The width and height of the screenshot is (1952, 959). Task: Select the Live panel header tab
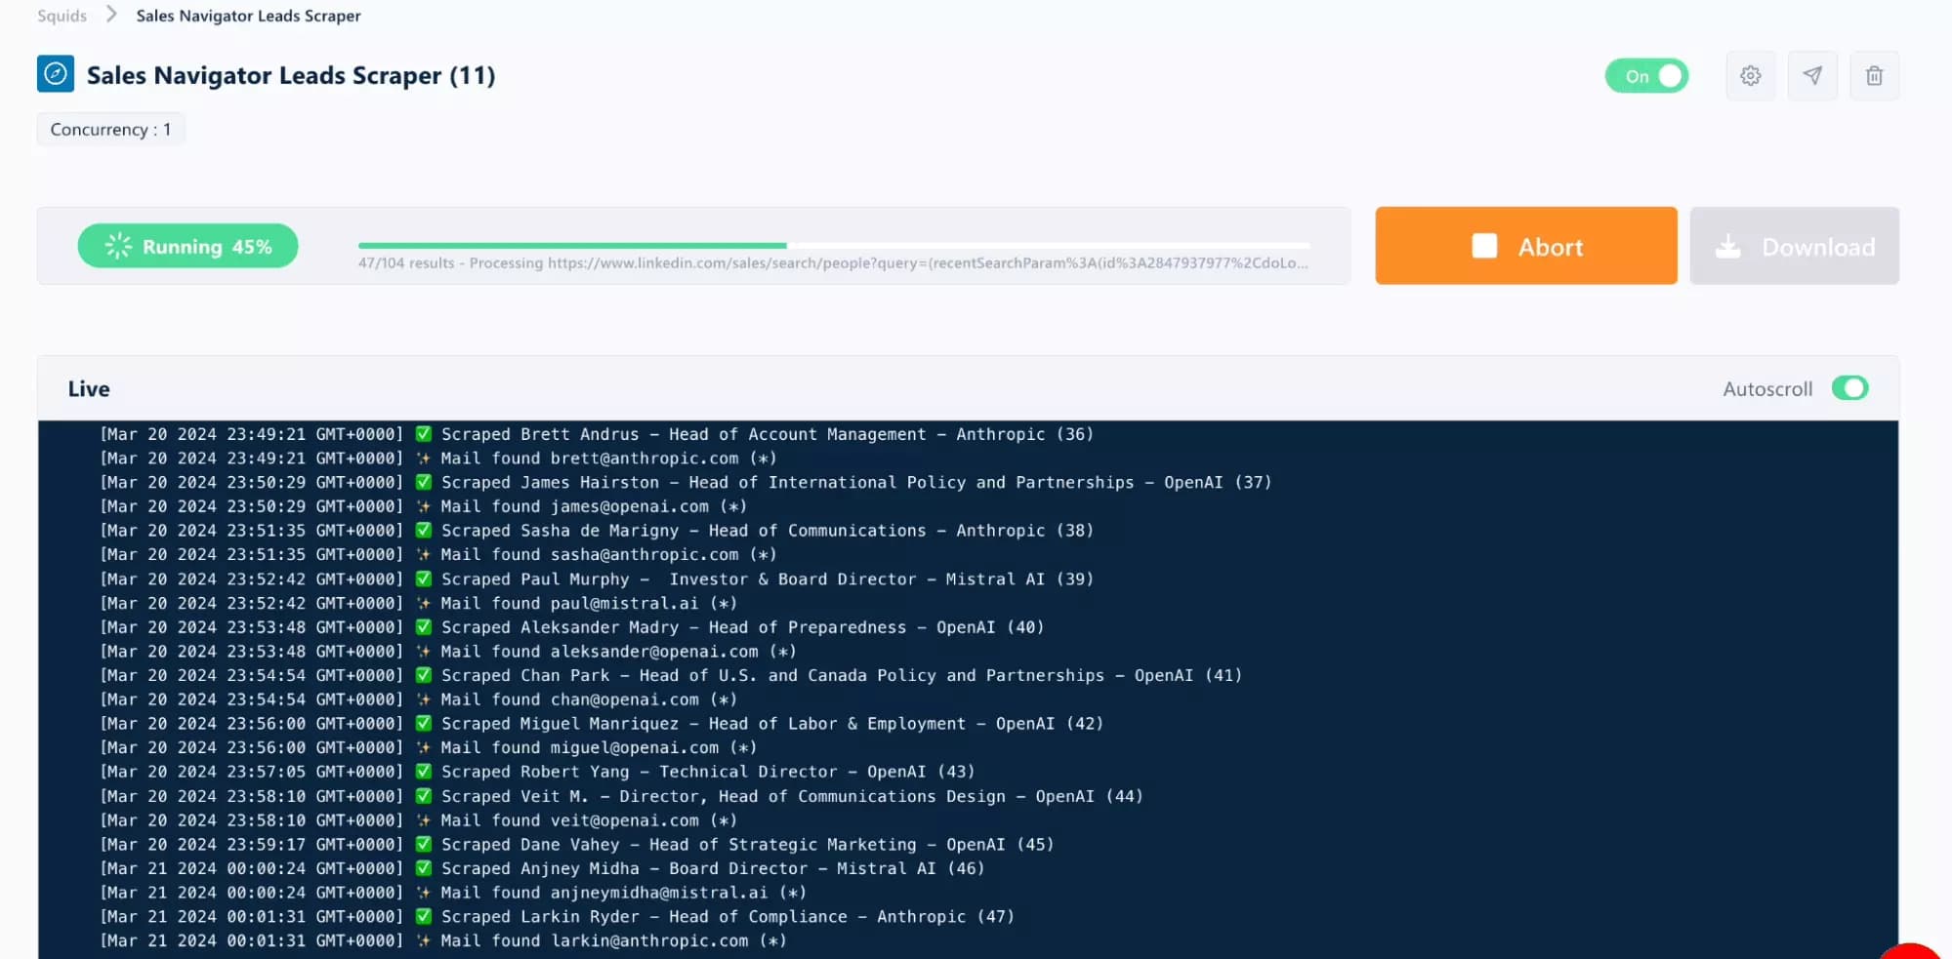coord(88,388)
